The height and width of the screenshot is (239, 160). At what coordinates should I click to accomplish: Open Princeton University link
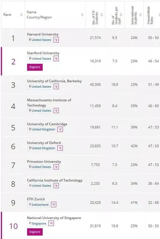(x=44, y=162)
